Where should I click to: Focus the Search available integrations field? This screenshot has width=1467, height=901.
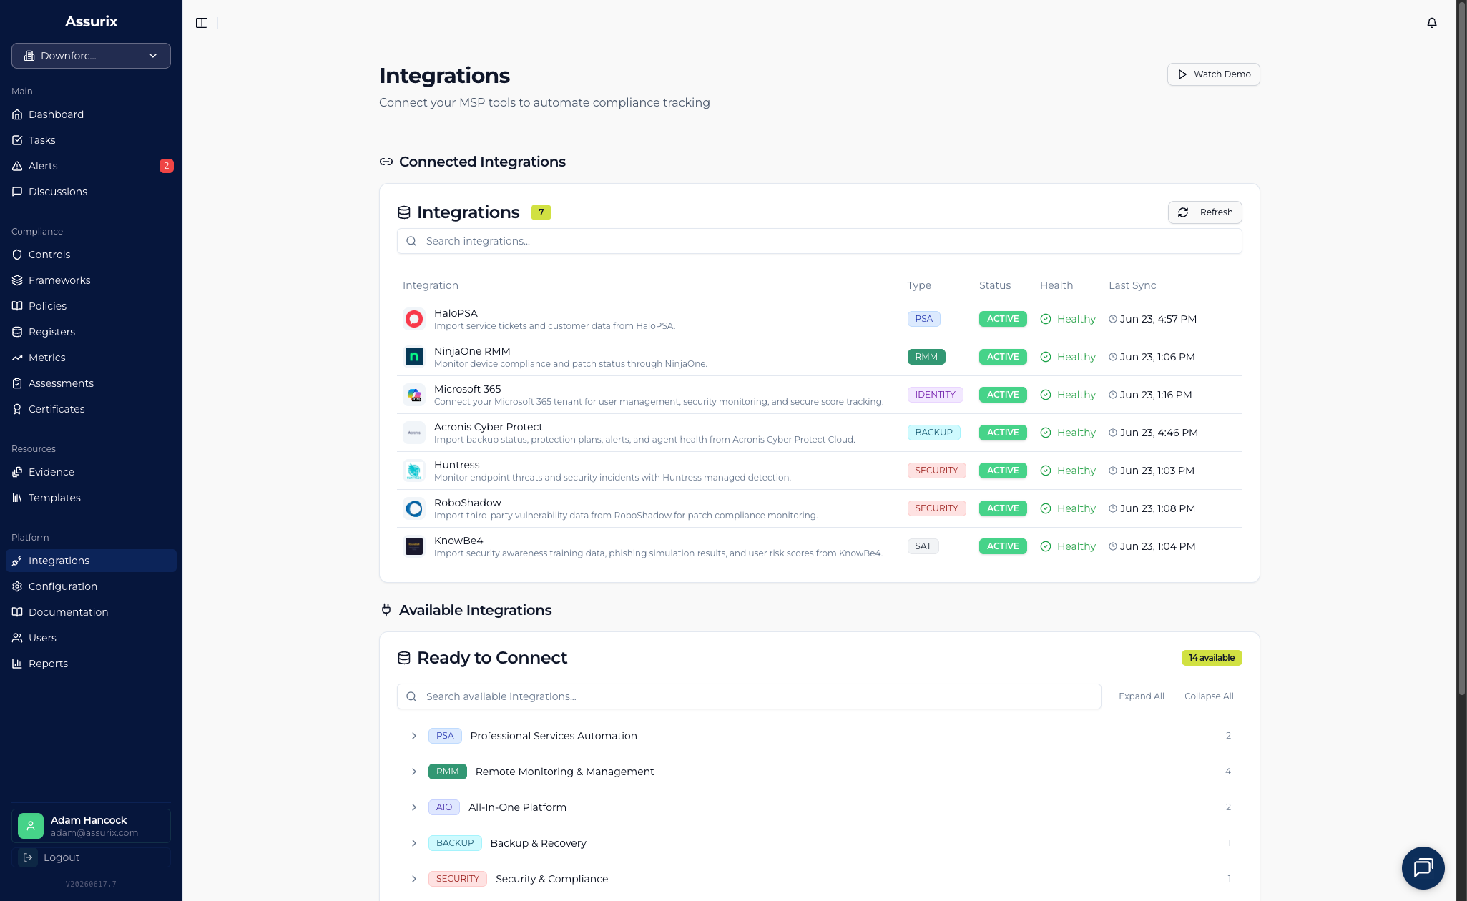(x=748, y=696)
